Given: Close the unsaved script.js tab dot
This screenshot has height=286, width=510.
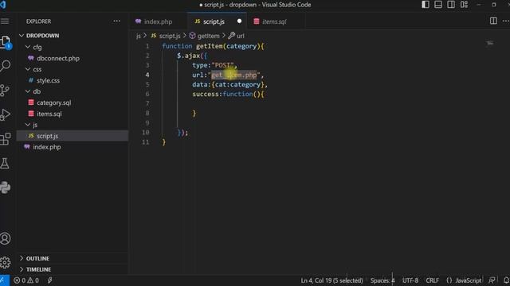Looking at the screenshot, I should click(x=239, y=21).
